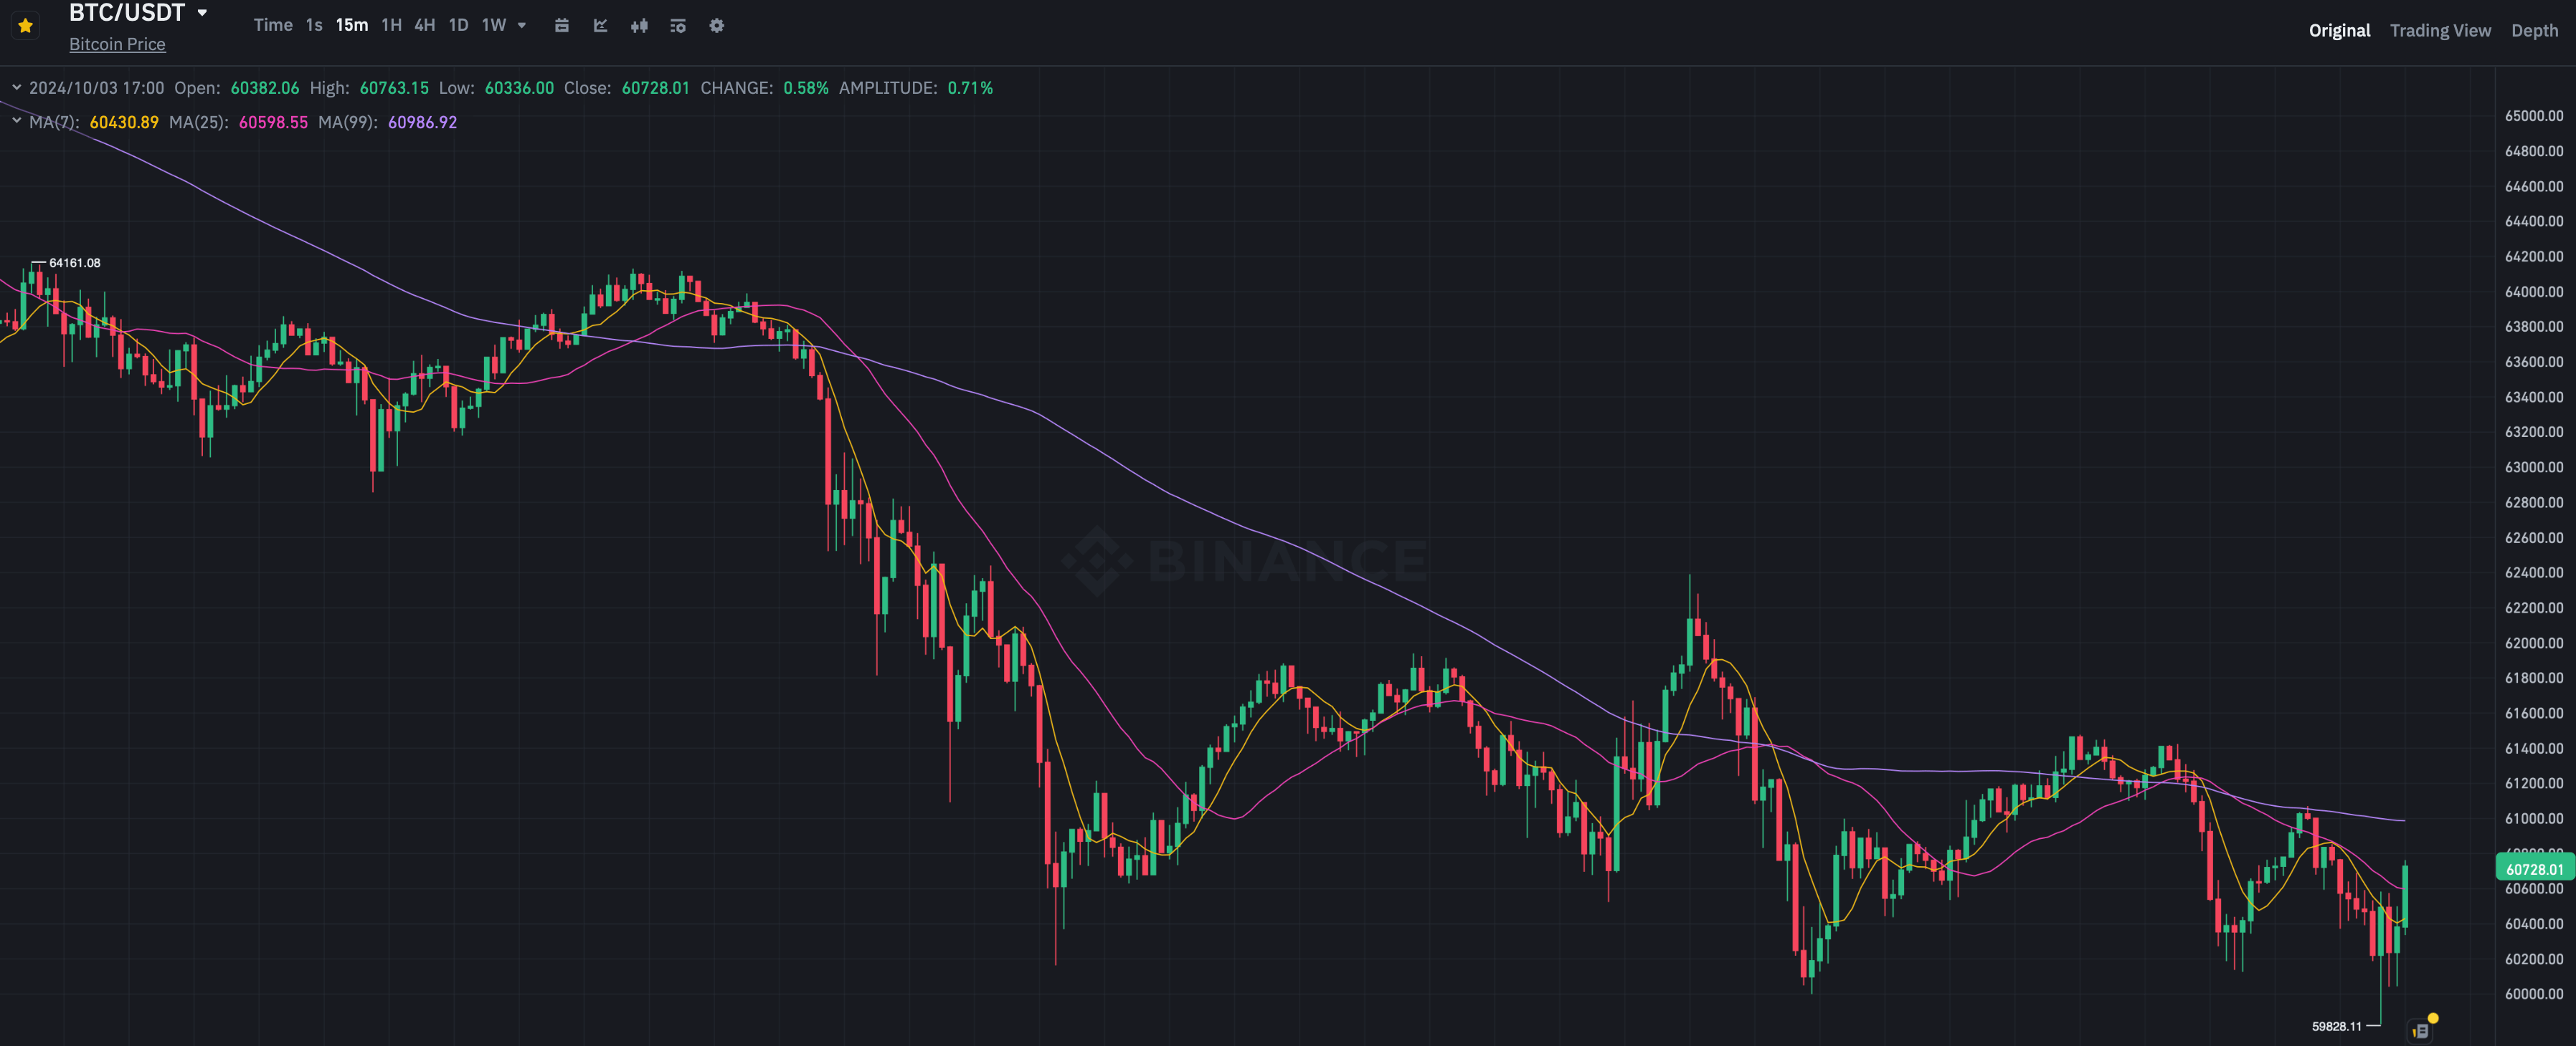Open the chart settings gear icon

(x=717, y=26)
